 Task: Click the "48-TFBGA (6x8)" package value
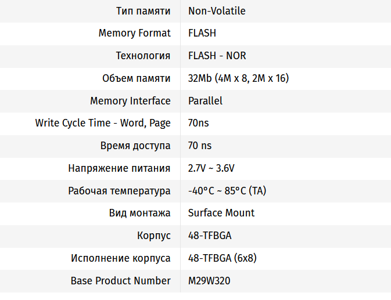coord(223,258)
